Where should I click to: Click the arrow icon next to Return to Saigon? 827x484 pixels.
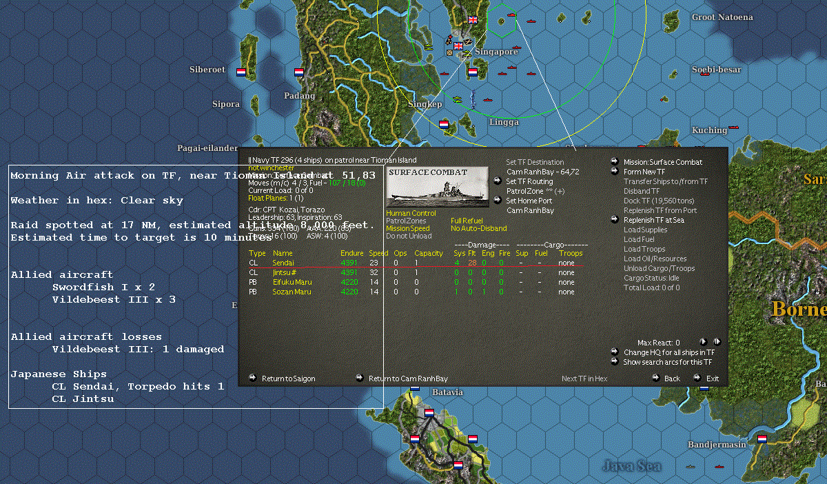point(253,378)
